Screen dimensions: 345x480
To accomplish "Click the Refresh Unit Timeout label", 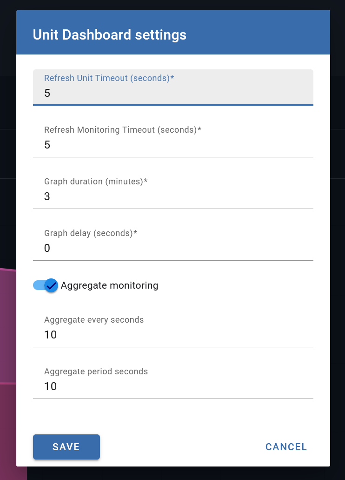I will coord(109,78).
